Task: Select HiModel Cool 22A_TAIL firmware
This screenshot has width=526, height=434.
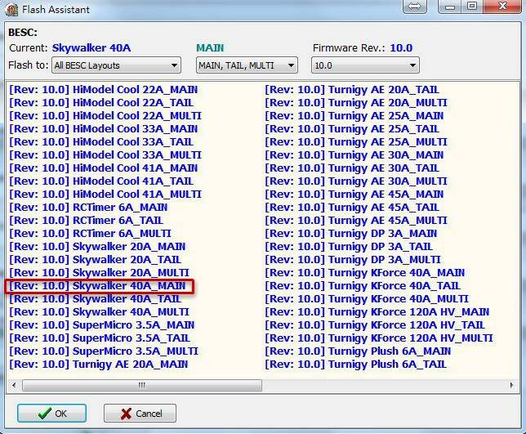Action: click(101, 103)
